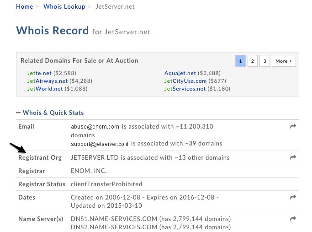Select page 1 of related domains
The image size is (312, 232).
(x=240, y=61)
